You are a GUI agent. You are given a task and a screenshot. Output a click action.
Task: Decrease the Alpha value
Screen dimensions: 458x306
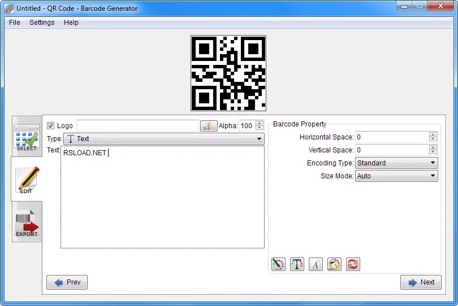260,128
